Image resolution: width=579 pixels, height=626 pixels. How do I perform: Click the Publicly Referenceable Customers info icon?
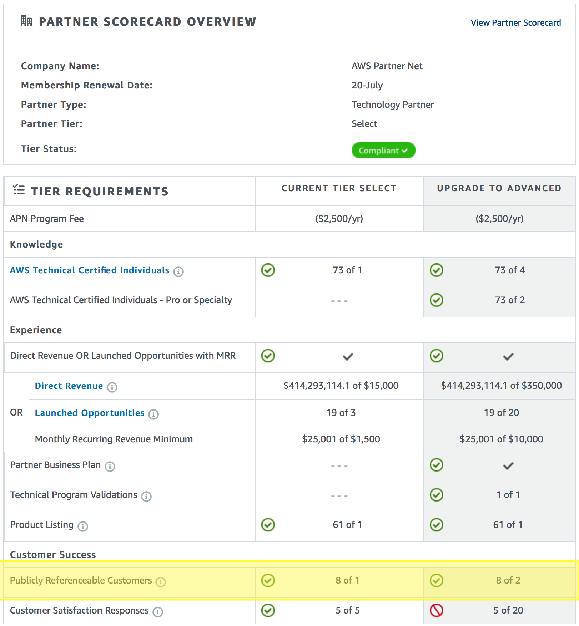click(x=161, y=582)
